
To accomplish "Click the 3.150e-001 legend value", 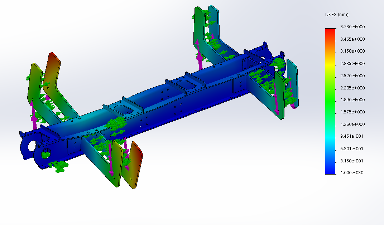I will click(352, 161).
